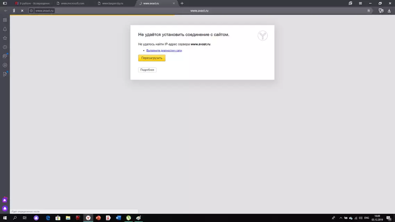The height and width of the screenshot is (222, 395).
Task: Click www.avast.ru page title in toolbar
Action: pyautogui.click(x=199, y=10)
